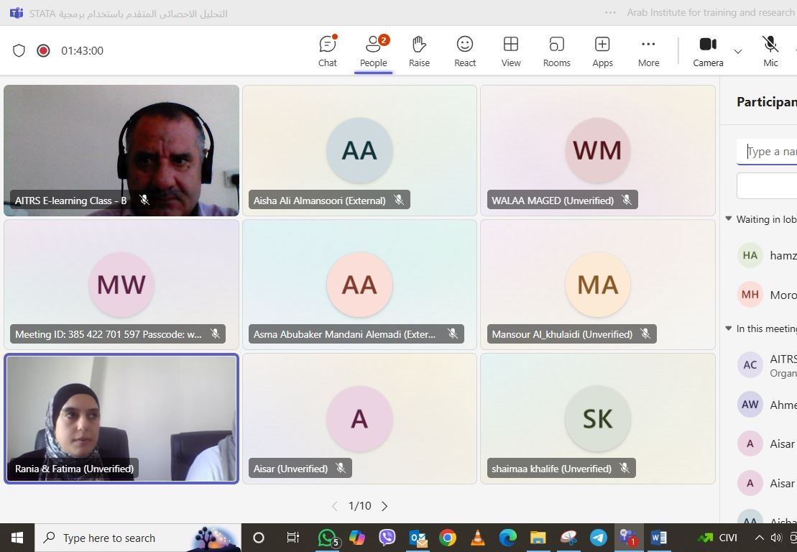Toggle the Camera on or off
The image size is (797, 552).
708,51
